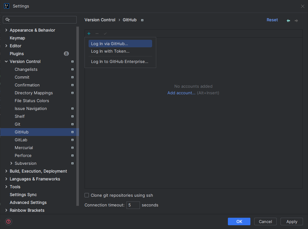Enable Clone git repositories using ssh

[87, 195]
